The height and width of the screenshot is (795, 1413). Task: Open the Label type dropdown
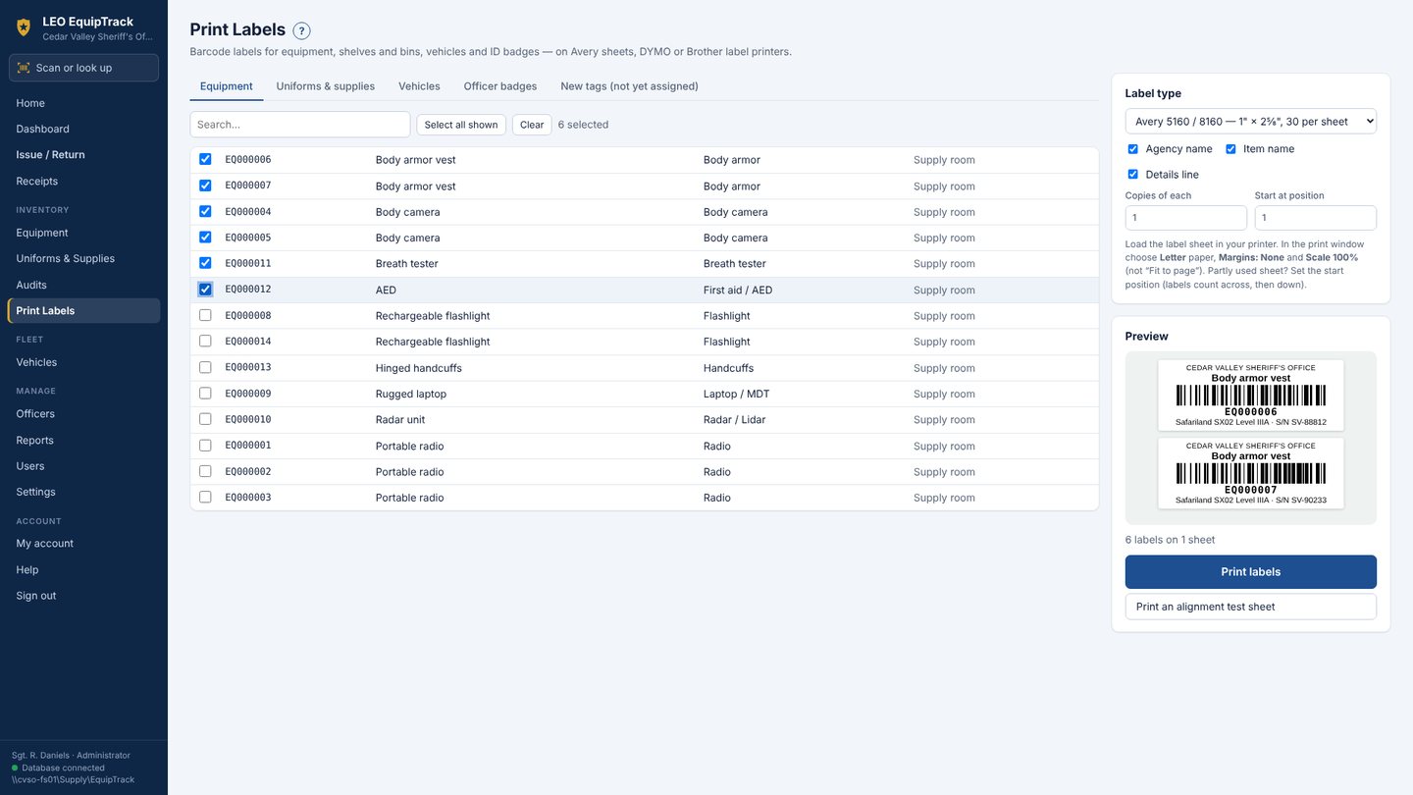1251,122
